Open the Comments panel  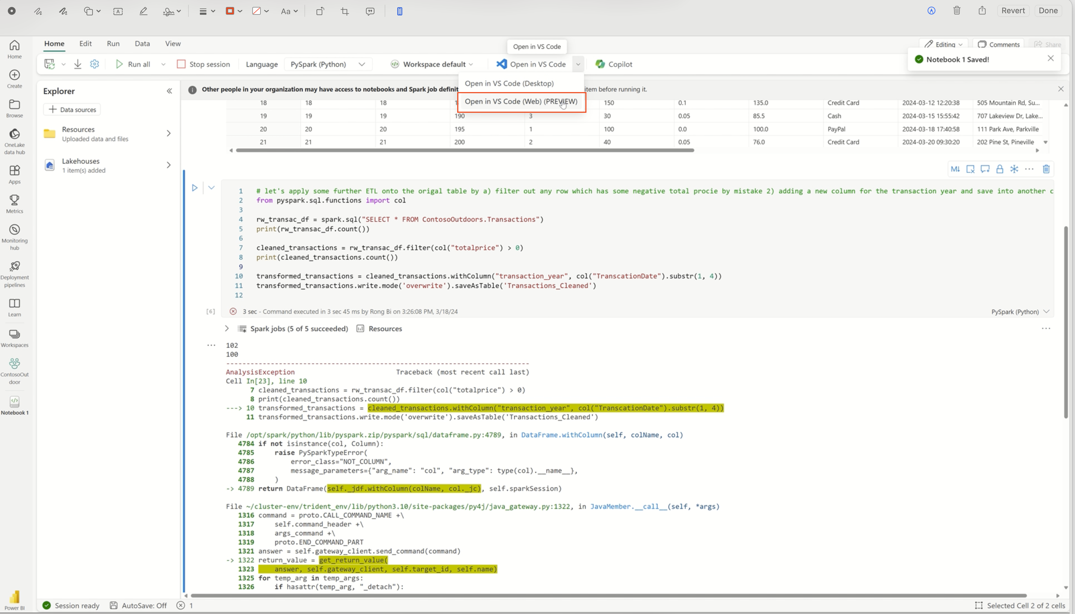998,44
